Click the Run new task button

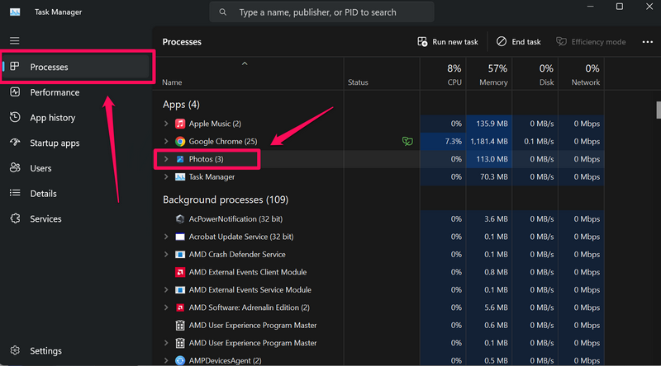[x=447, y=42]
